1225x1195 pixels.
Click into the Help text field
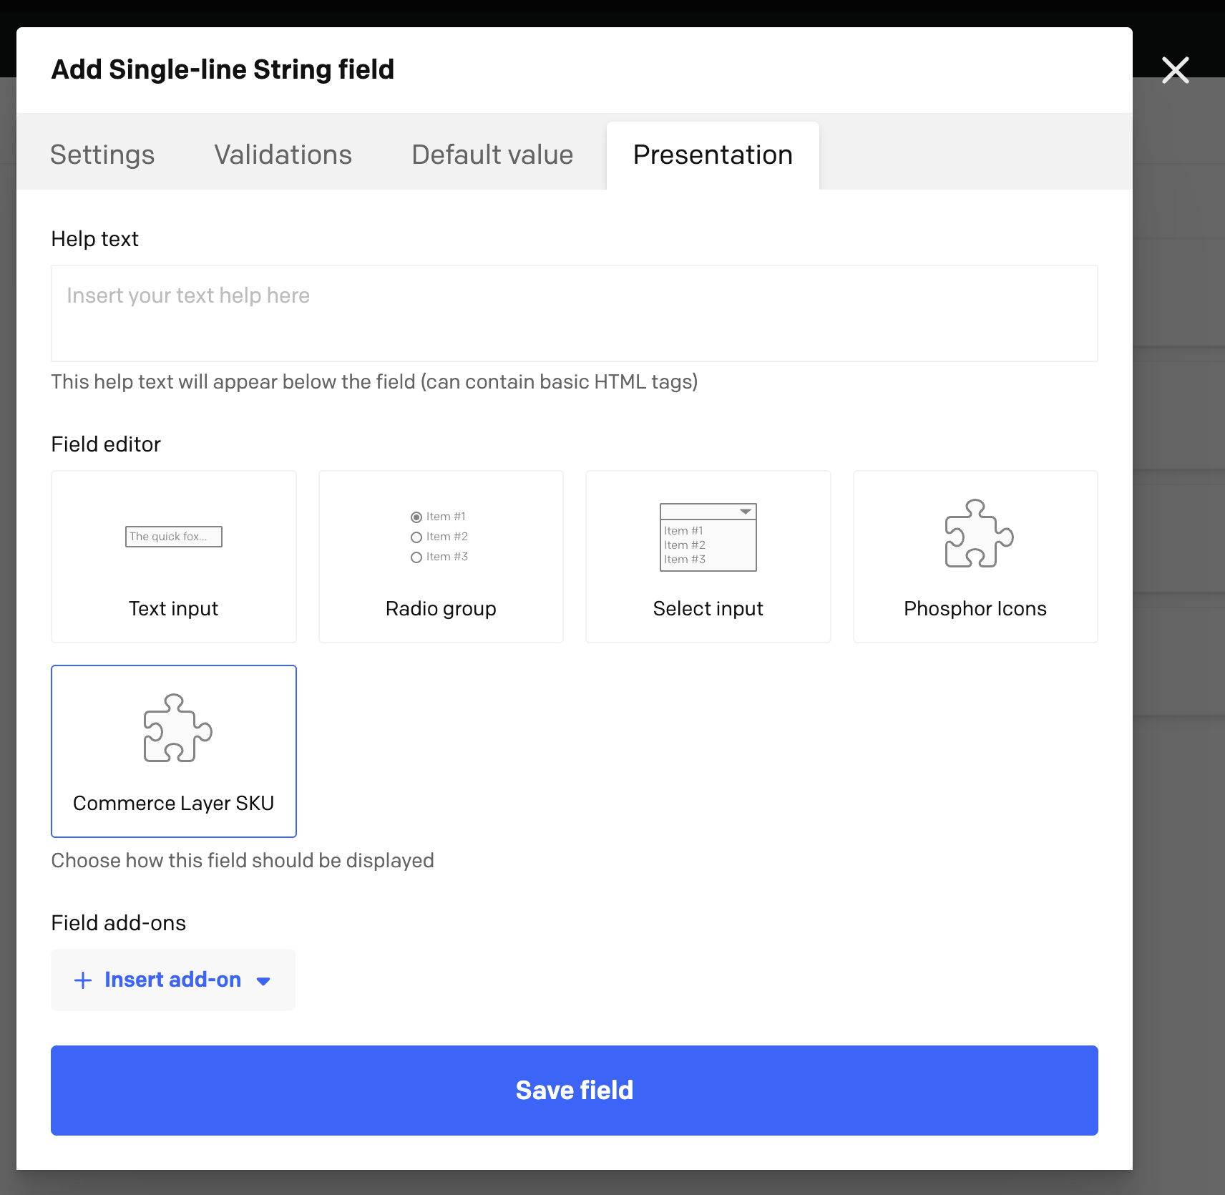point(575,313)
